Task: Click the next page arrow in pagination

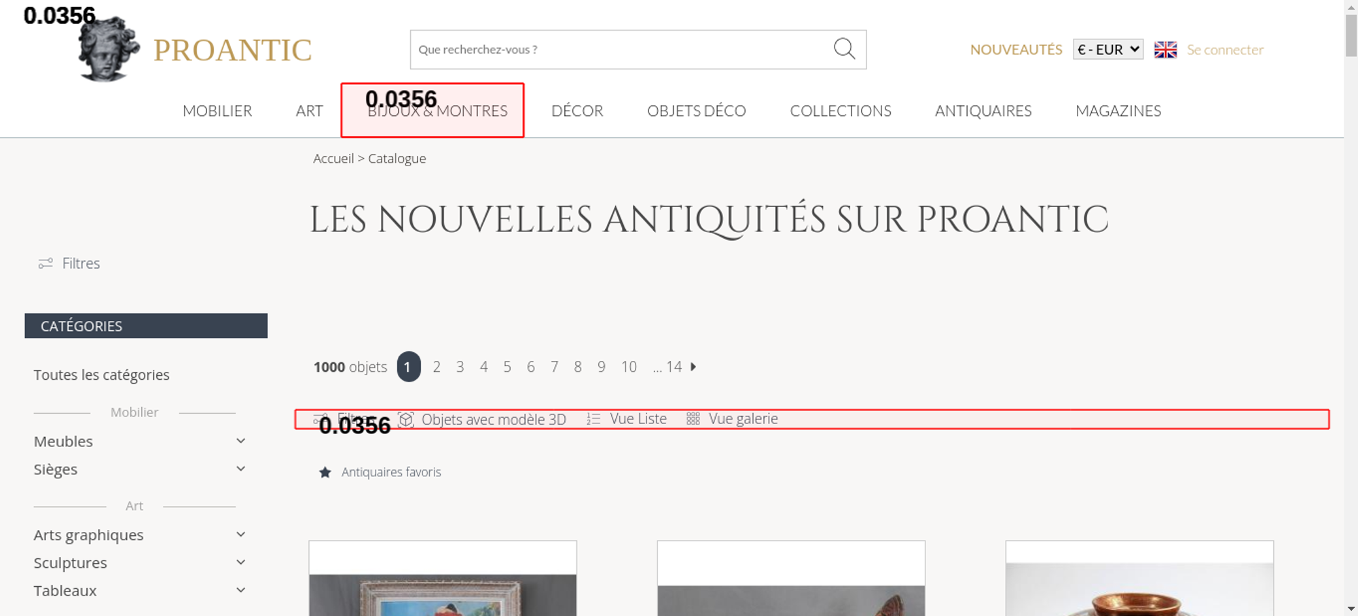Action: (693, 367)
